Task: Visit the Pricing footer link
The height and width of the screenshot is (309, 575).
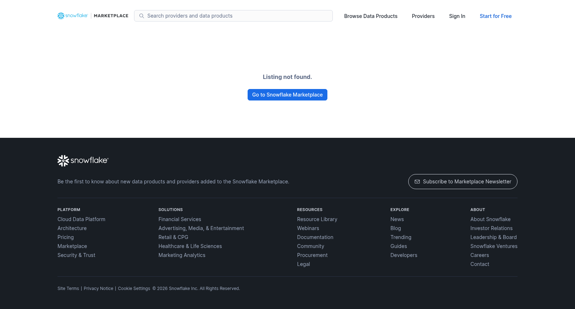Action: (65, 237)
